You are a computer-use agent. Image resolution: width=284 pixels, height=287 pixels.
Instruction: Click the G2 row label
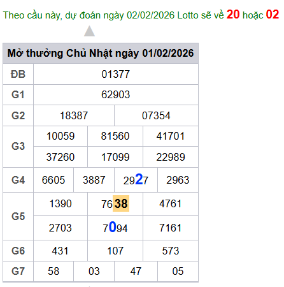[18, 115]
